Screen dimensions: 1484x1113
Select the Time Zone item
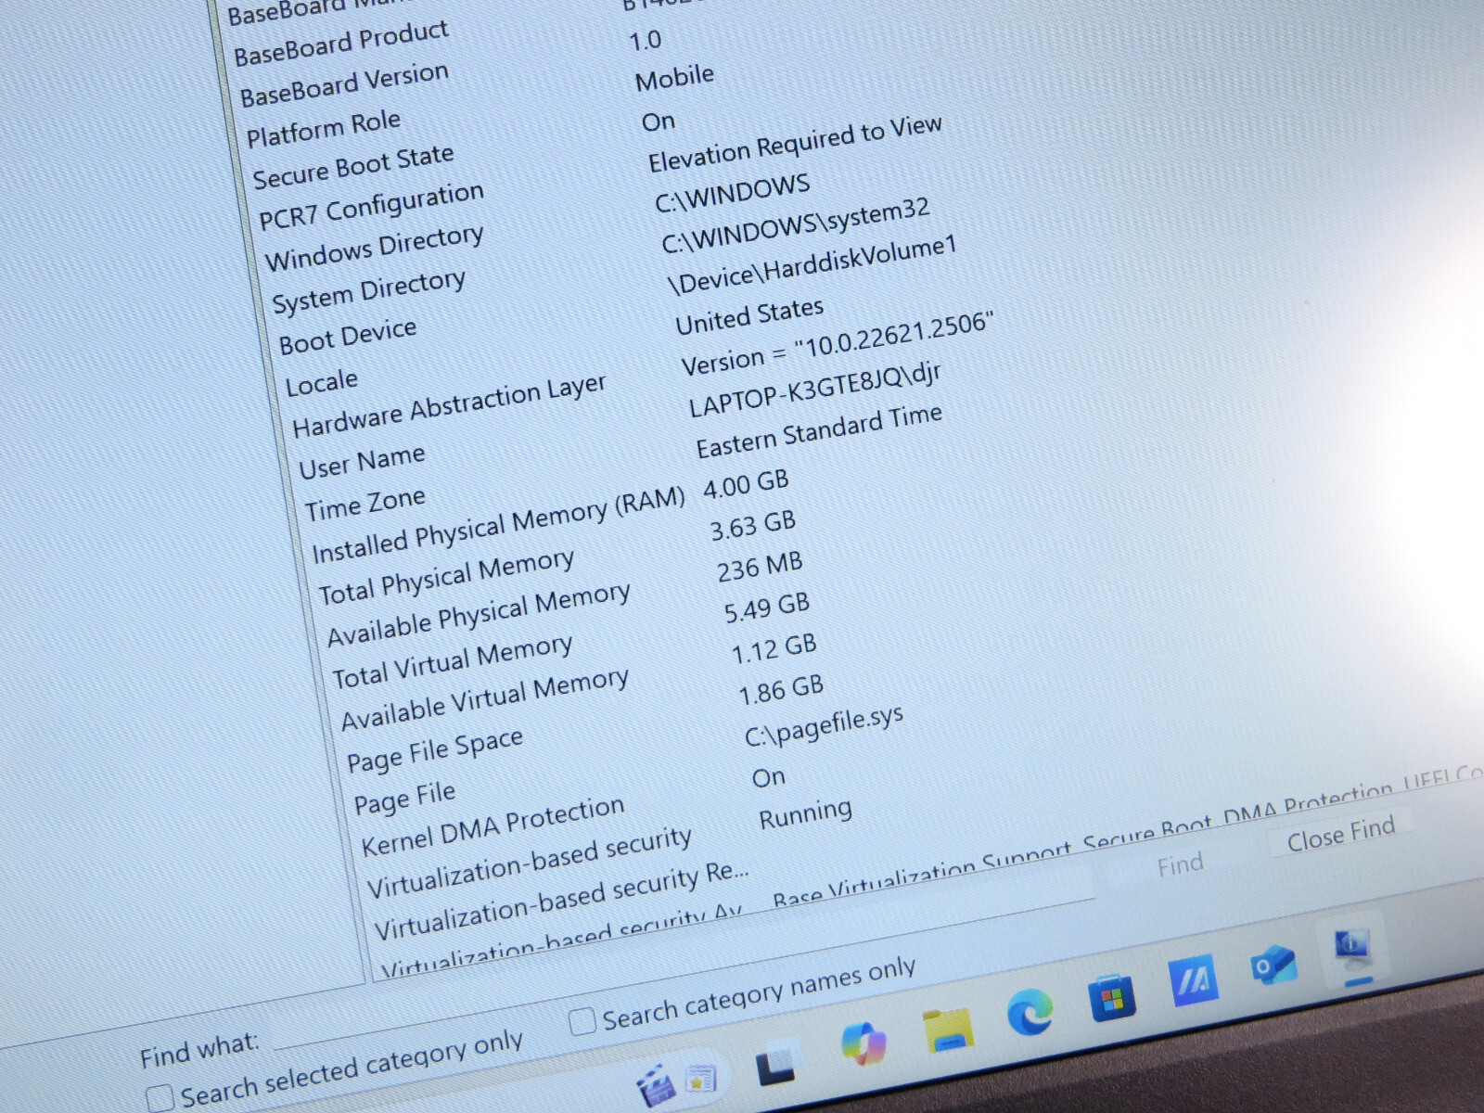coord(365,504)
